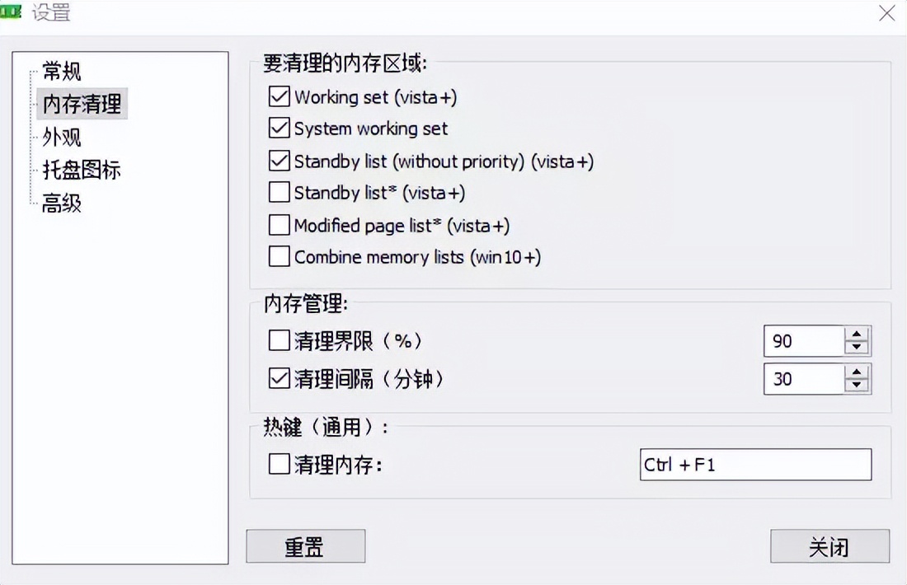Close the settings window with X
The width and height of the screenshot is (907, 585).
(x=886, y=13)
